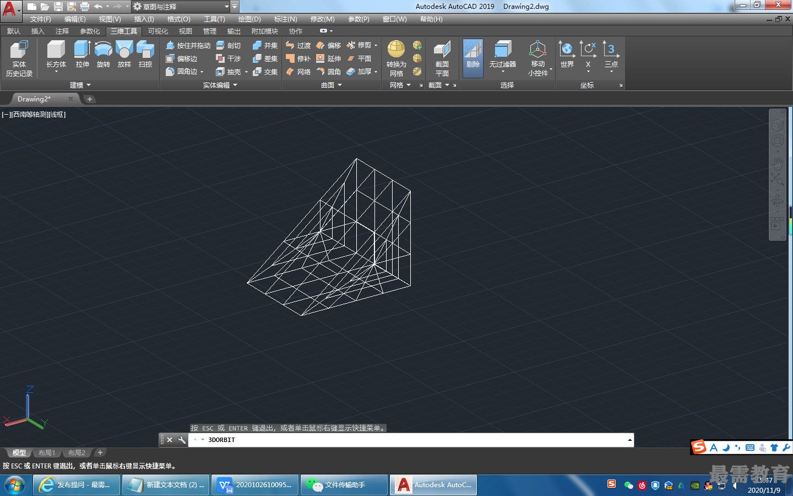Open the 西南等轴测 view control menu
Screen dimensions: 793x496
point(30,115)
